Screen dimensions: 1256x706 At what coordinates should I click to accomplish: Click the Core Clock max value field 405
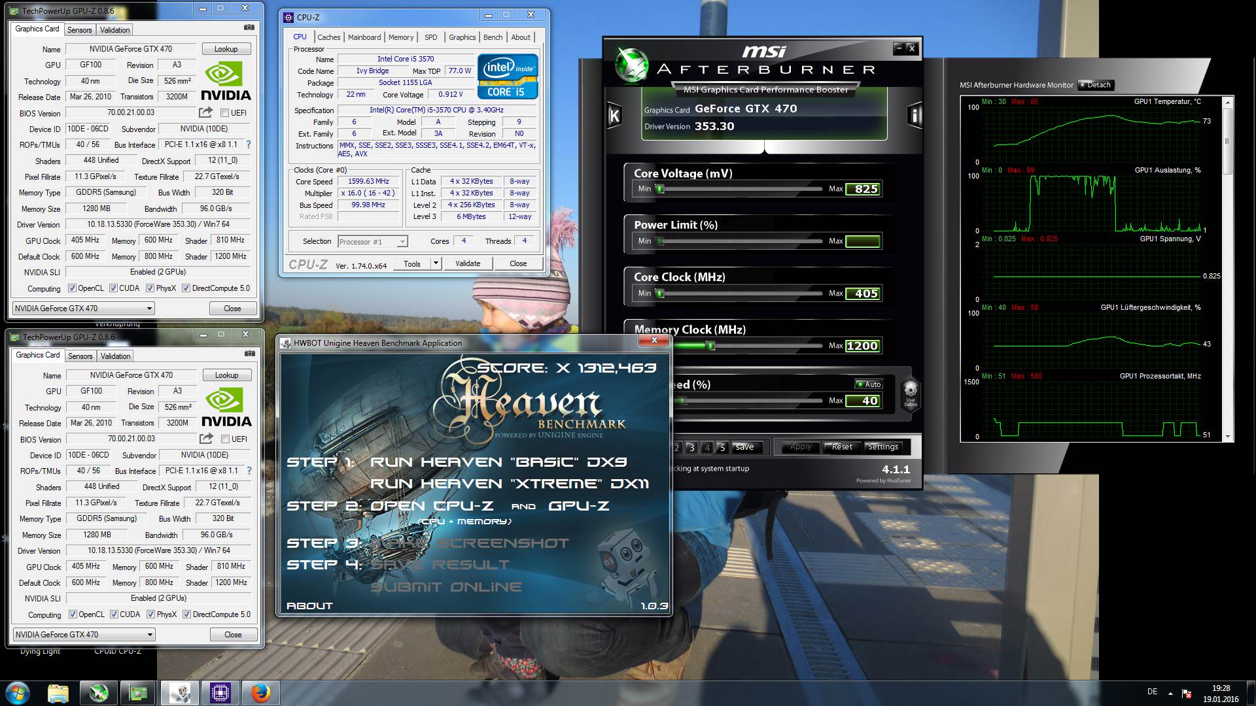coord(863,294)
